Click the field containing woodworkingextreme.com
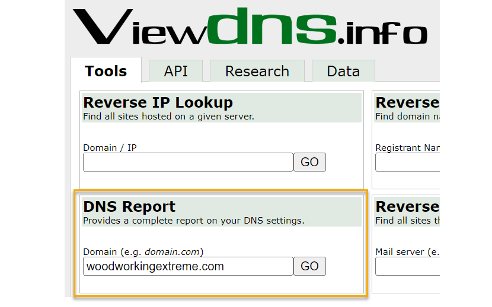 (x=188, y=266)
